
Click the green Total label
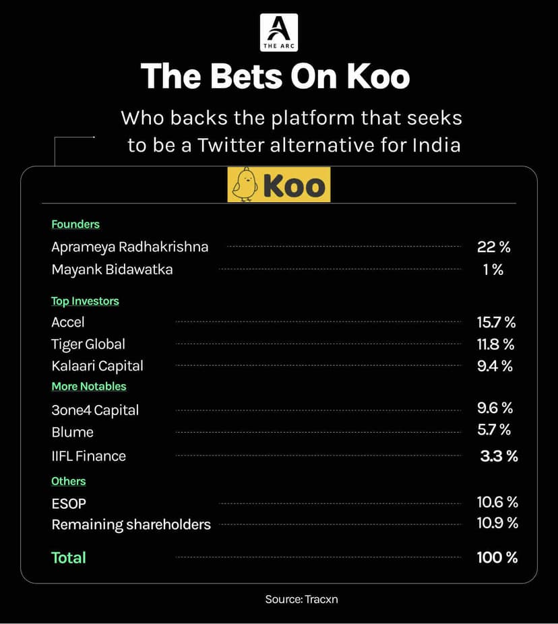click(x=69, y=558)
